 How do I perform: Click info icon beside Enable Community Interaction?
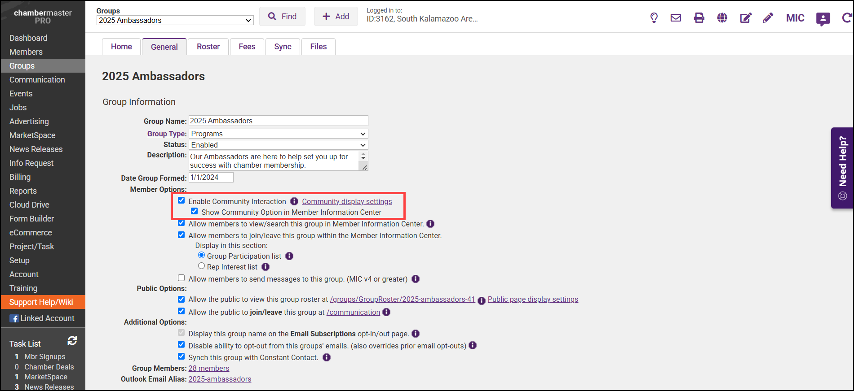coord(294,201)
